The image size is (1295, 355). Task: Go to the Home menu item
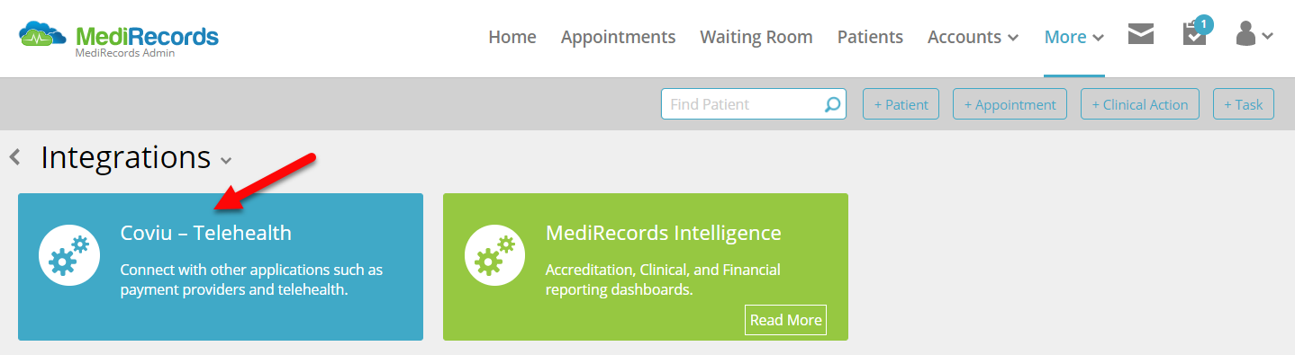[512, 37]
